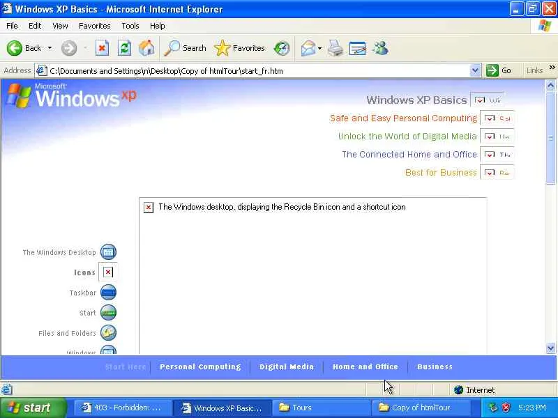Image resolution: width=558 pixels, height=418 pixels.
Task: Click the page scrollbar up arrow
Action: [x=550, y=85]
